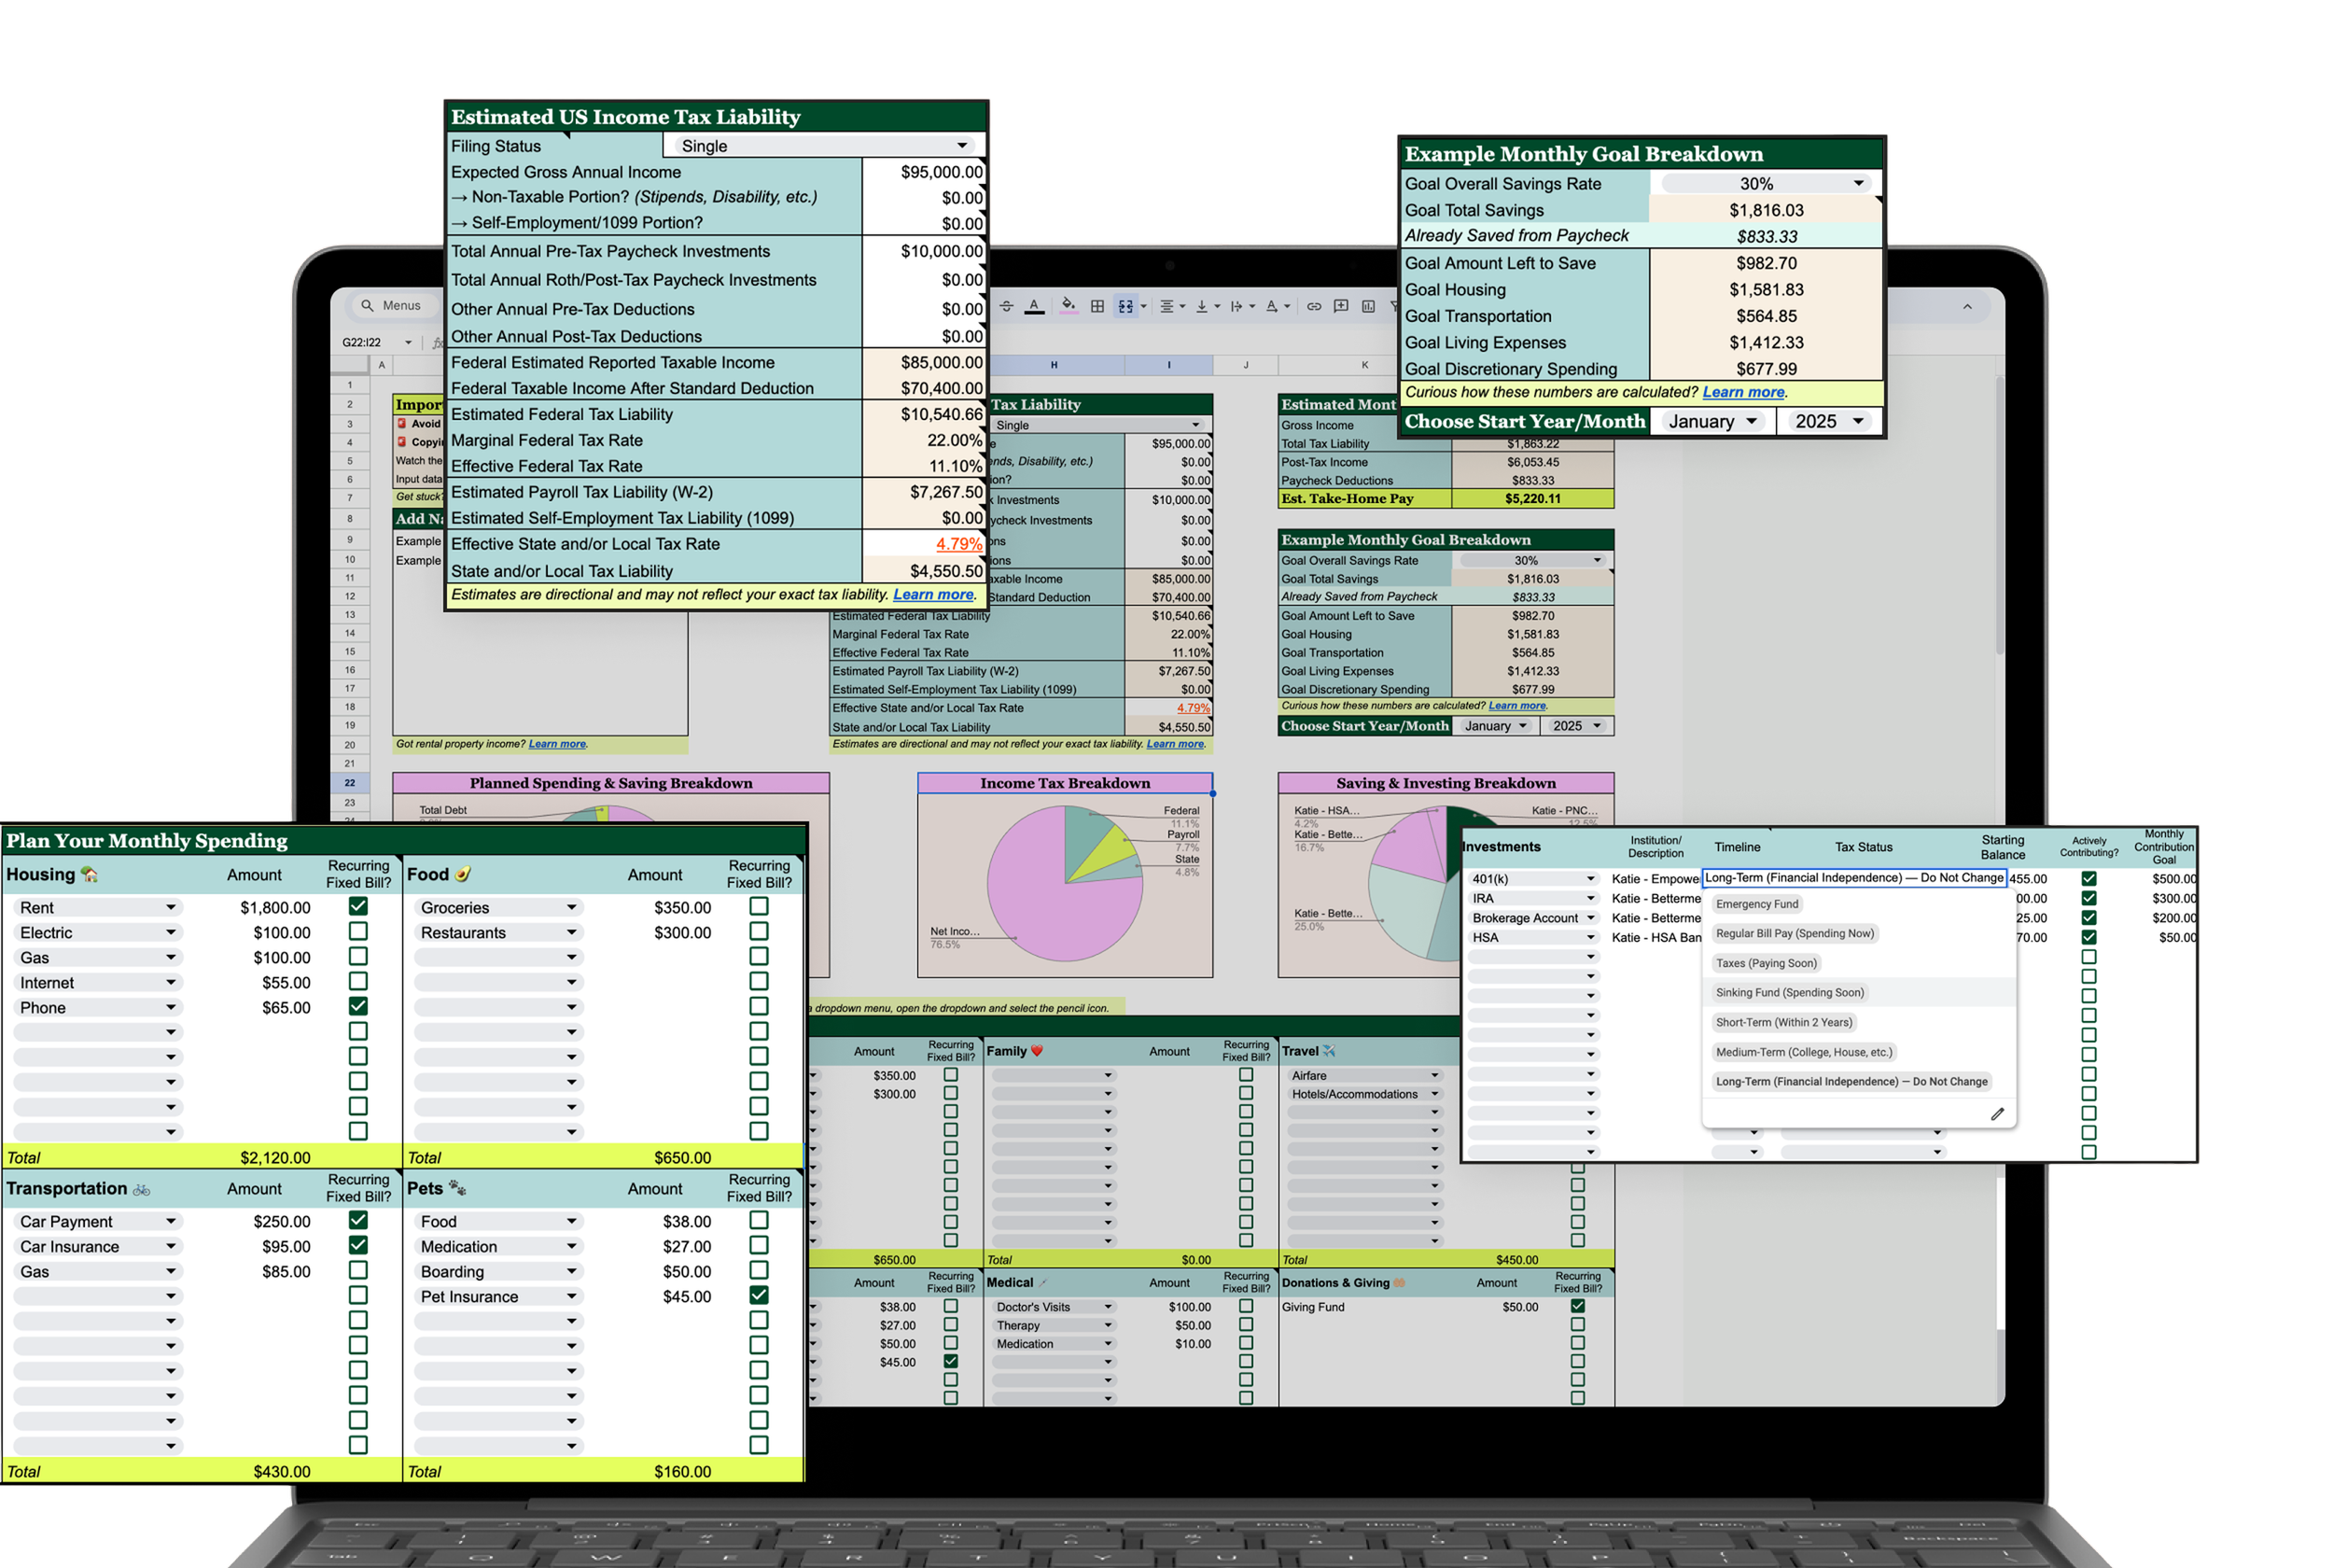
Task: Select Emergency Fund timeline option
Action: pos(1756,904)
